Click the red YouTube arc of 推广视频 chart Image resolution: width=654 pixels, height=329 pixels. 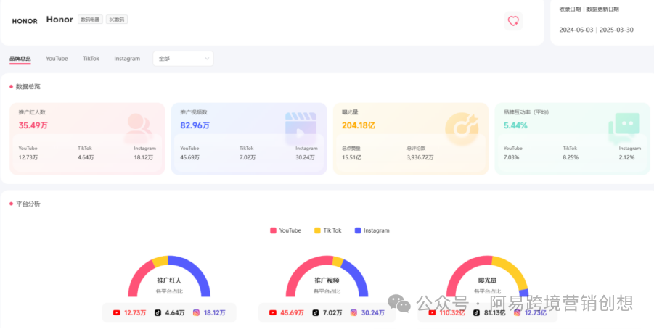click(301, 268)
